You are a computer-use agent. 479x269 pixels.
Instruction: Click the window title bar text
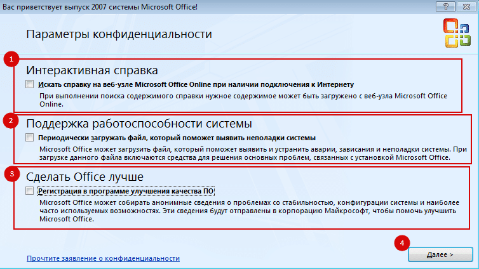coord(100,7)
